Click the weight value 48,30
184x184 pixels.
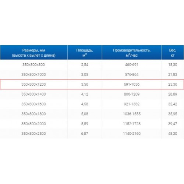[173, 134]
